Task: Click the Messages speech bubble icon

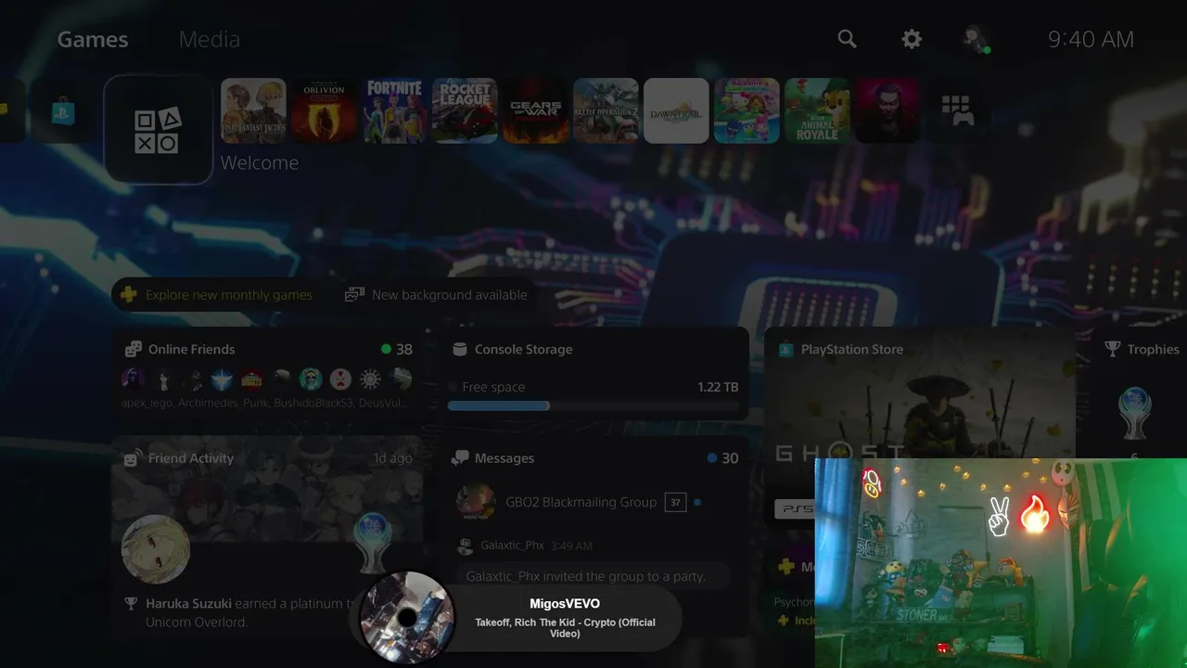Action: [460, 458]
